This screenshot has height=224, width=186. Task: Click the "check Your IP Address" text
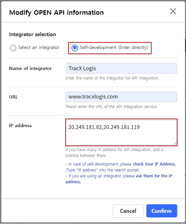[x=154, y=164]
